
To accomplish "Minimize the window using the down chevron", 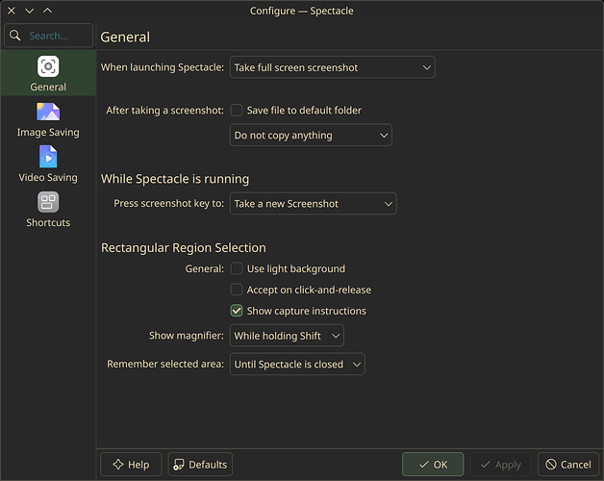I will tap(29, 11).
